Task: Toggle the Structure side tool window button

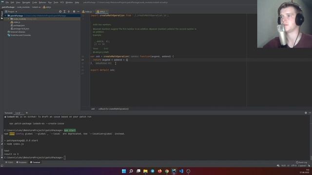Action: point(2,140)
